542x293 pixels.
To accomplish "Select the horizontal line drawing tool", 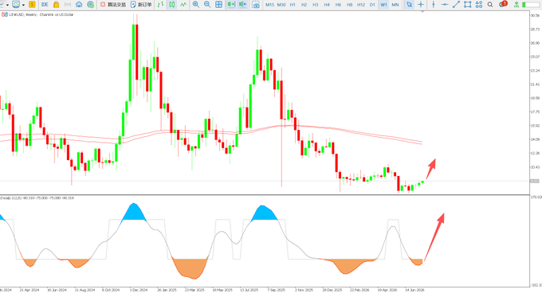I will click(x=445, y=5).
